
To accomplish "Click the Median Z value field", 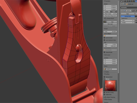I will (x=110, y=9).
